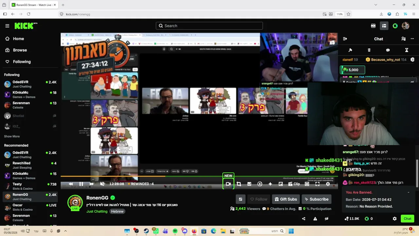Open Windows Start menu
The image size is (419, 236).
[x=291, y=231]
